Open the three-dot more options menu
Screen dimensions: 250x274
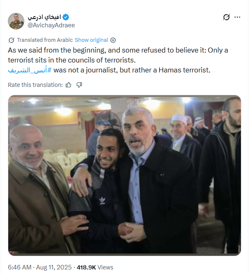237,17
